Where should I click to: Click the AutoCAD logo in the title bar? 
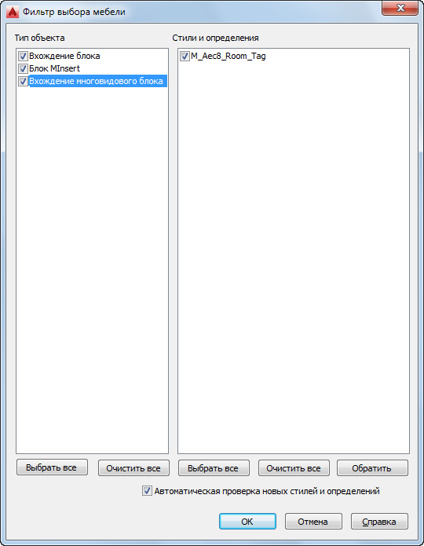(x=13, y=12)
